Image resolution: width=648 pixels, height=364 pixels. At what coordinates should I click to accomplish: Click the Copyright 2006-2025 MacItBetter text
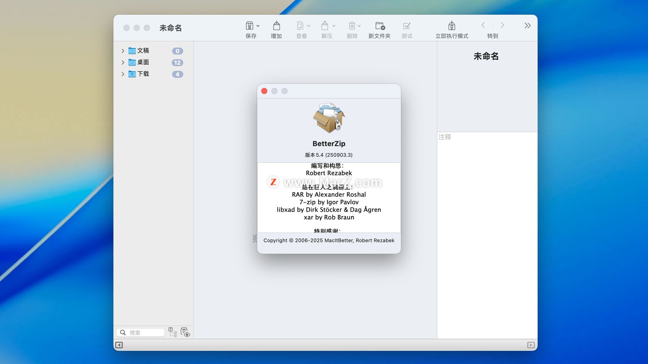click(x=329, y=240)
